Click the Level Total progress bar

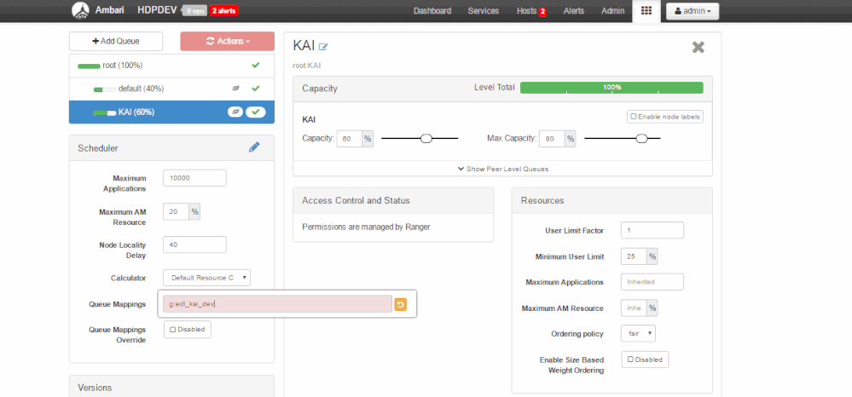pos(611,88)
